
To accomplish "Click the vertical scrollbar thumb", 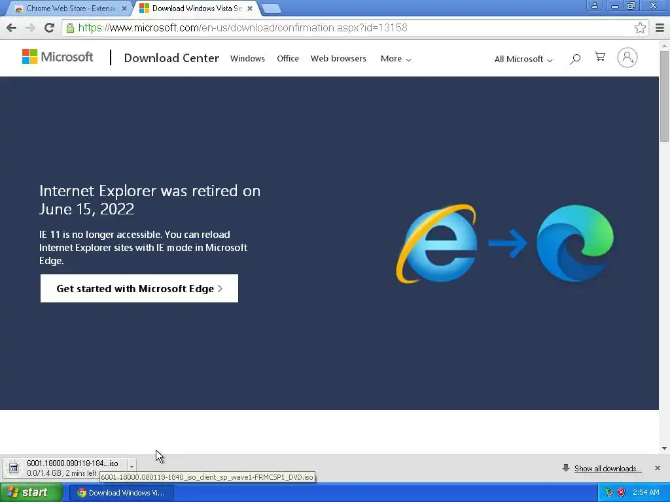I will pyautogui.click(x=664, y=97).
